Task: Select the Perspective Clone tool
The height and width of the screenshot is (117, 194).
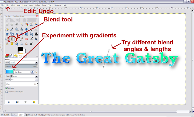Action: tap(17, 44)
